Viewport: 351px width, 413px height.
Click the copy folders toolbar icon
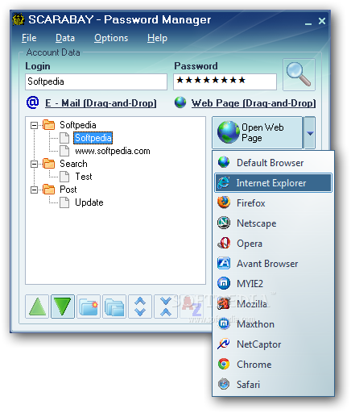pos(114,307)
